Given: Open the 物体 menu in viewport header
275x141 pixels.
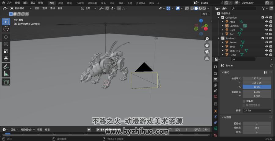Looking at the screenshot, I should click(60, 8).
